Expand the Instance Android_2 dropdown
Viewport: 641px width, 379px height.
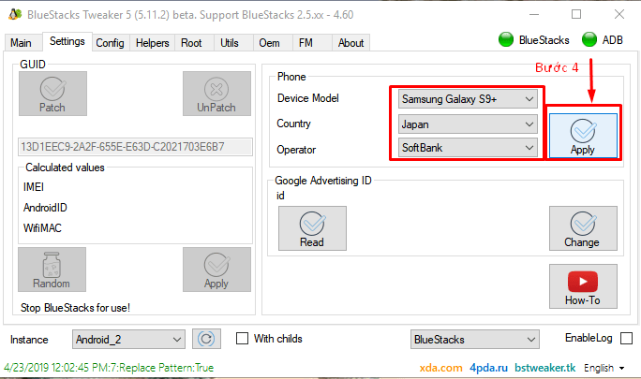coord(128,340)
